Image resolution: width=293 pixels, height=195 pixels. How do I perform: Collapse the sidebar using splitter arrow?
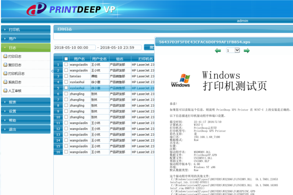click(52, 71)
